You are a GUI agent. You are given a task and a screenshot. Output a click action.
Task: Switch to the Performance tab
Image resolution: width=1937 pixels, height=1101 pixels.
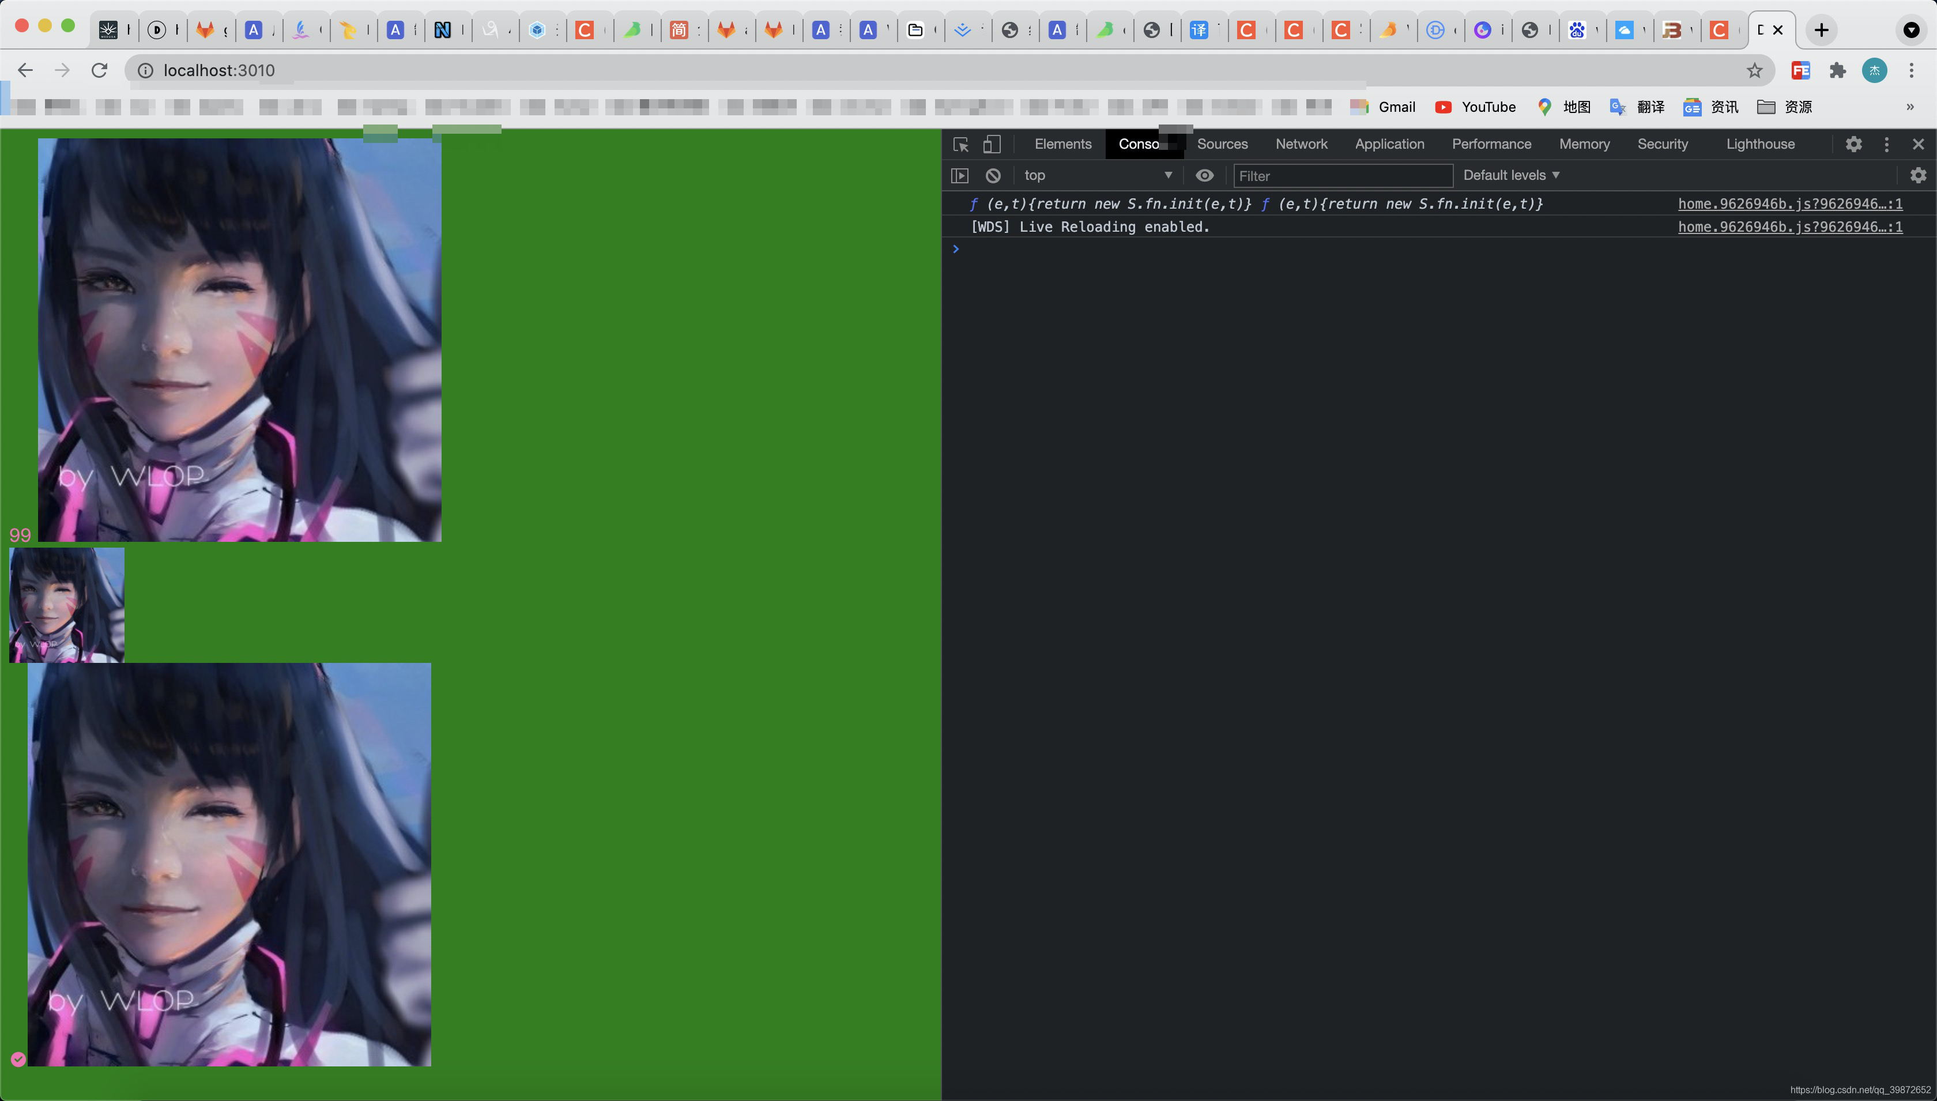[1491, 144]
